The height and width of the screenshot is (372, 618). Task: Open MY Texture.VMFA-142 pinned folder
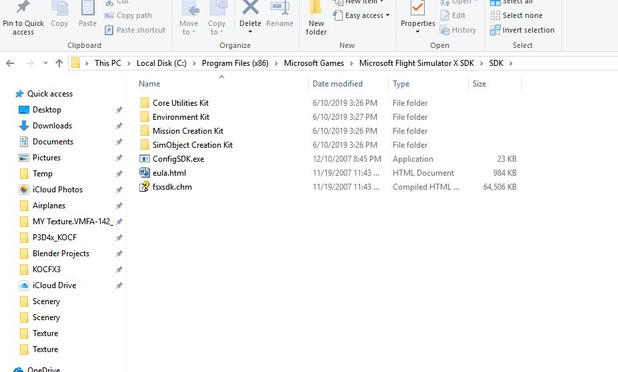pos(73,222)
